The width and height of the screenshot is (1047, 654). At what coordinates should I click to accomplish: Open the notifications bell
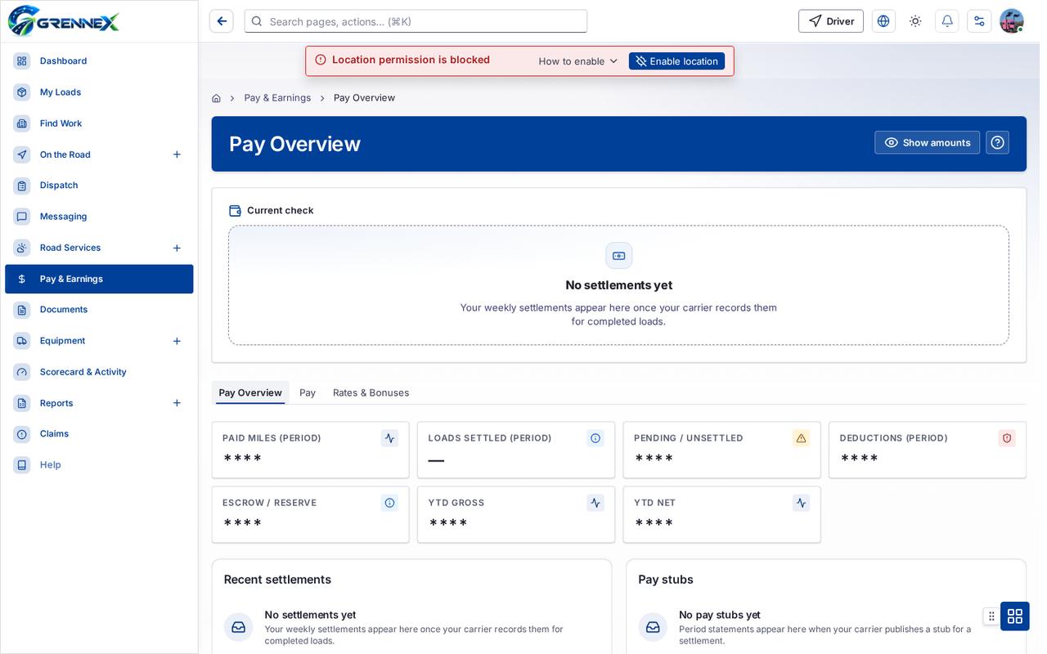click(x=947, y=21)
